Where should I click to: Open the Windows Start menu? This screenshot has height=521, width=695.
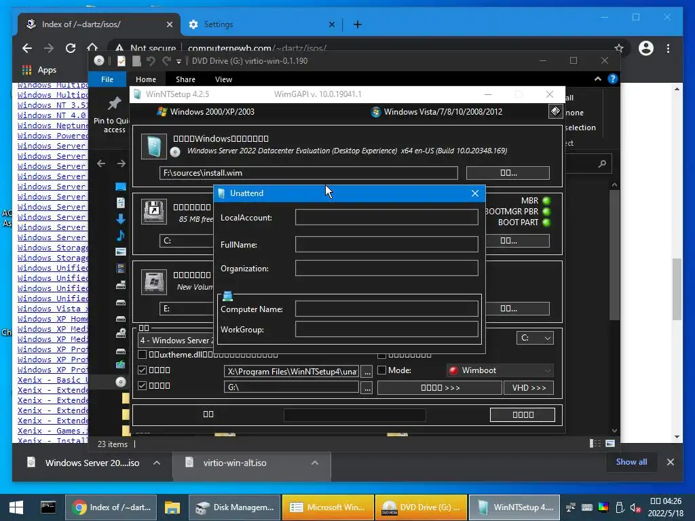[16, 507]
